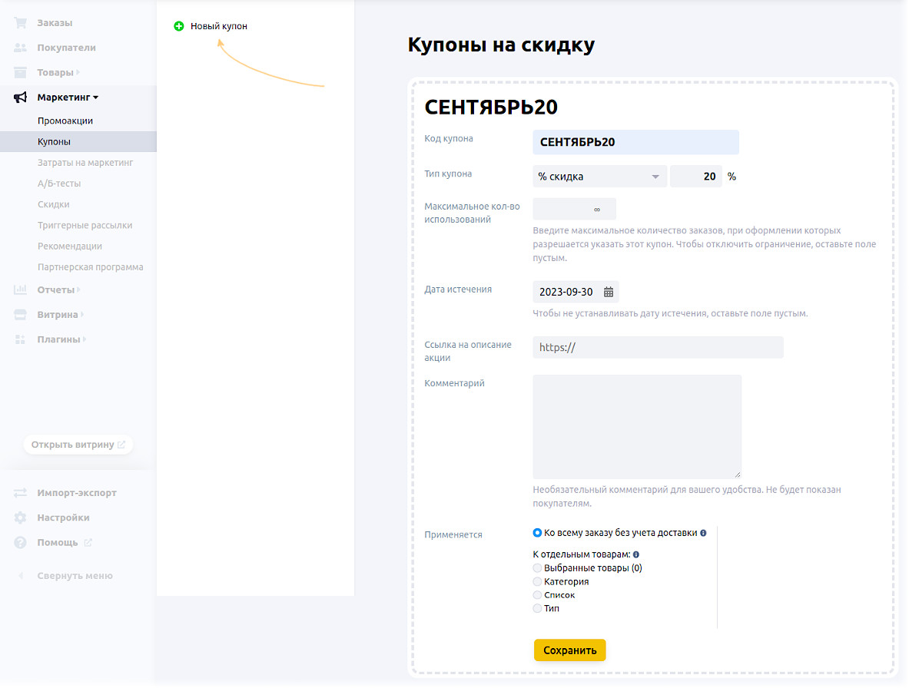The height and width of the screenshot is (688, 909).
Task: Click the shopping cart Orders icon
Action: point(21,23)
